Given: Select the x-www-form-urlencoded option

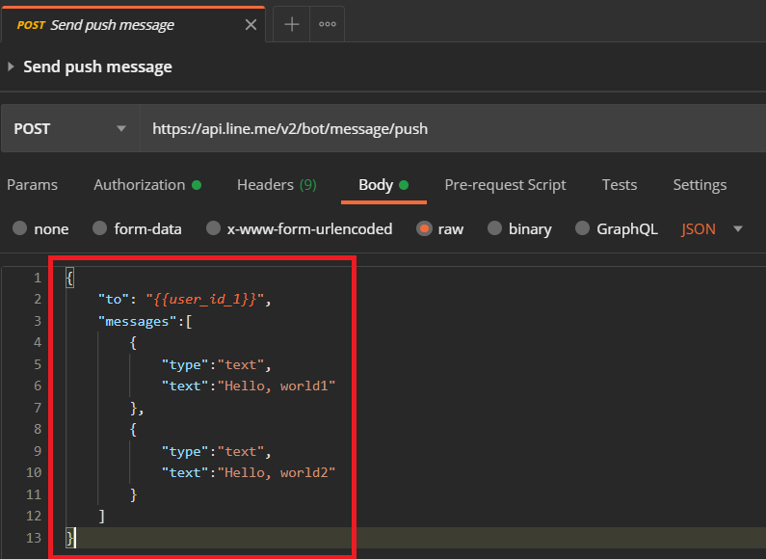Looking at the screenshot, I should click(299, 228).
